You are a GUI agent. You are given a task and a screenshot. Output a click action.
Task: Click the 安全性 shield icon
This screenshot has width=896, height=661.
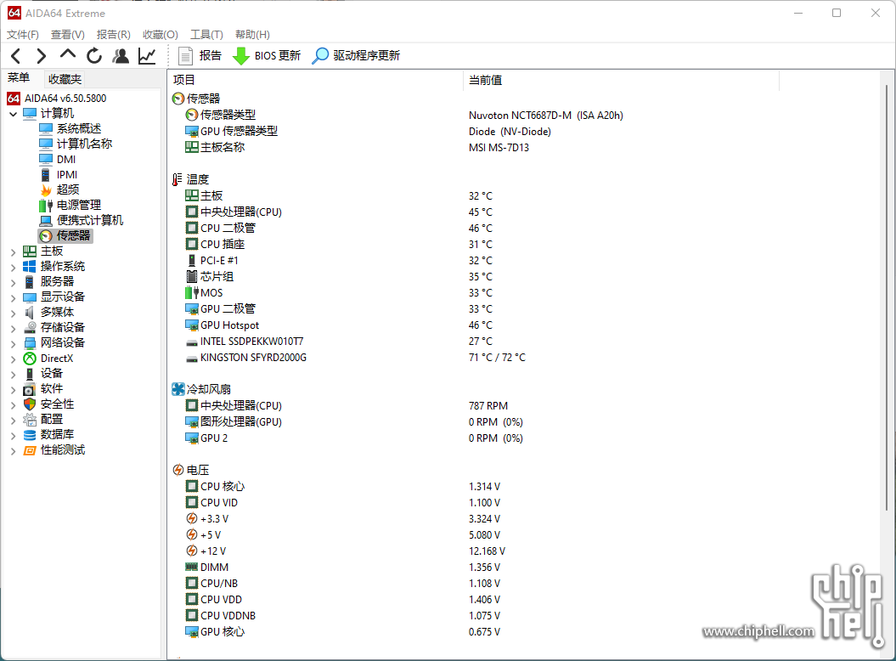coord(30,404)
